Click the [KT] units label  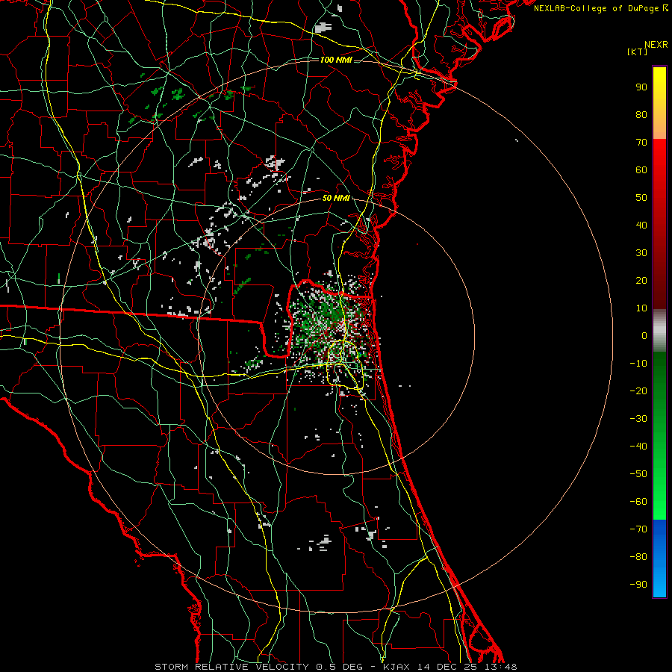(x=637, y=52)
